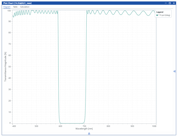Image resolution: width=177 pixels, height=136 pixels.
Task: Click the 400 tick on wavelength axis
Action: point(14,126)
